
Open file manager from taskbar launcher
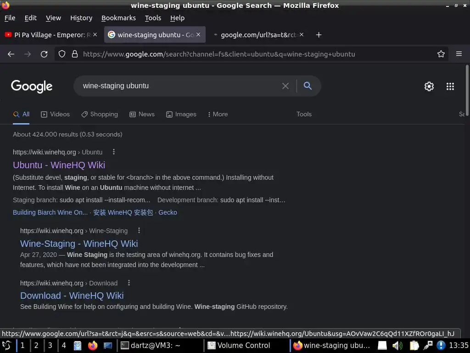point(78,346)
